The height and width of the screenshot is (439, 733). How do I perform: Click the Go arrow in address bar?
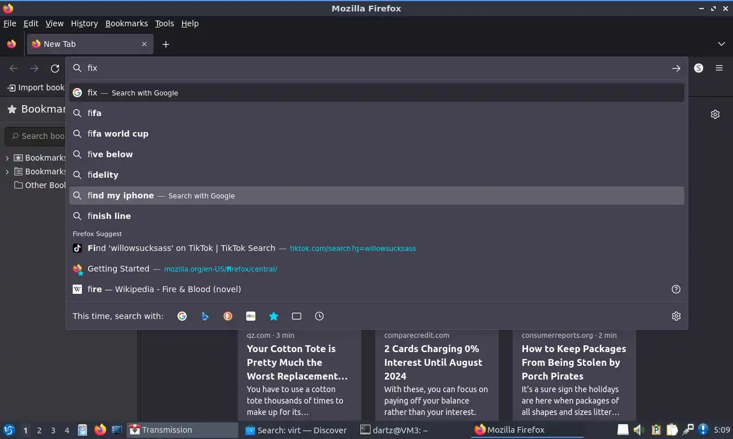676,68
